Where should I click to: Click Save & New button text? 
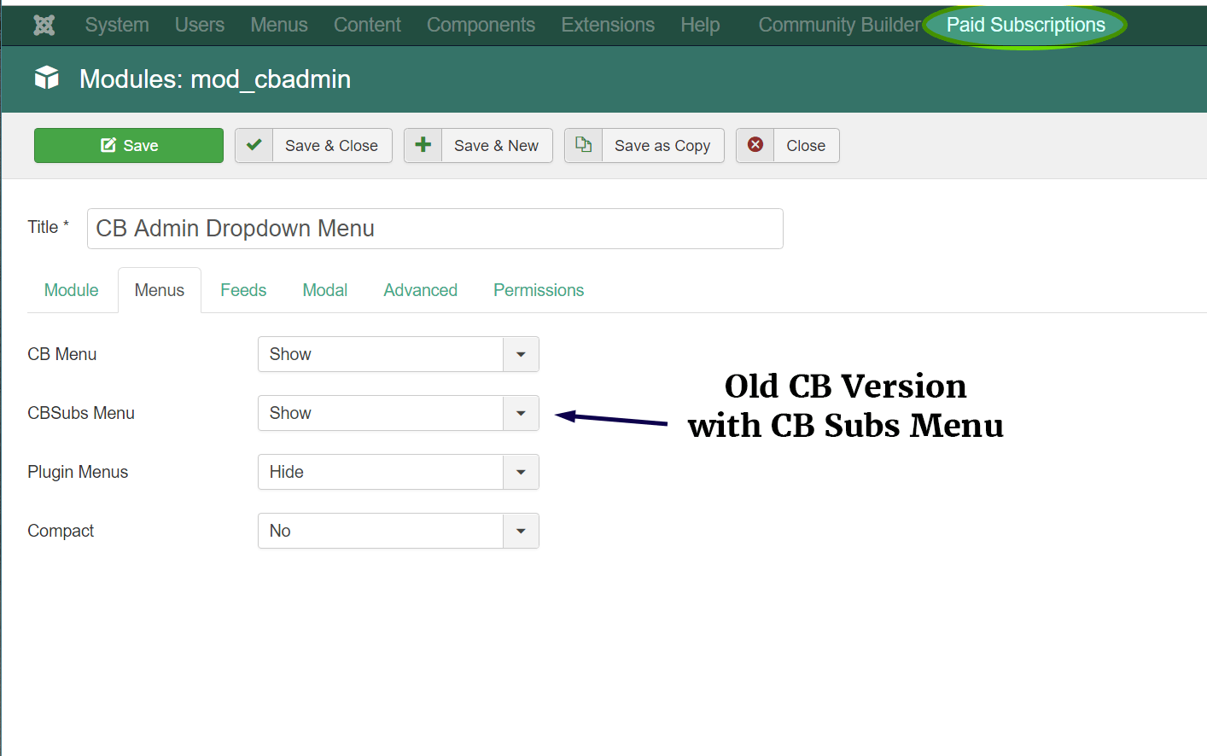pyautogui.click(x=496, y=146)
